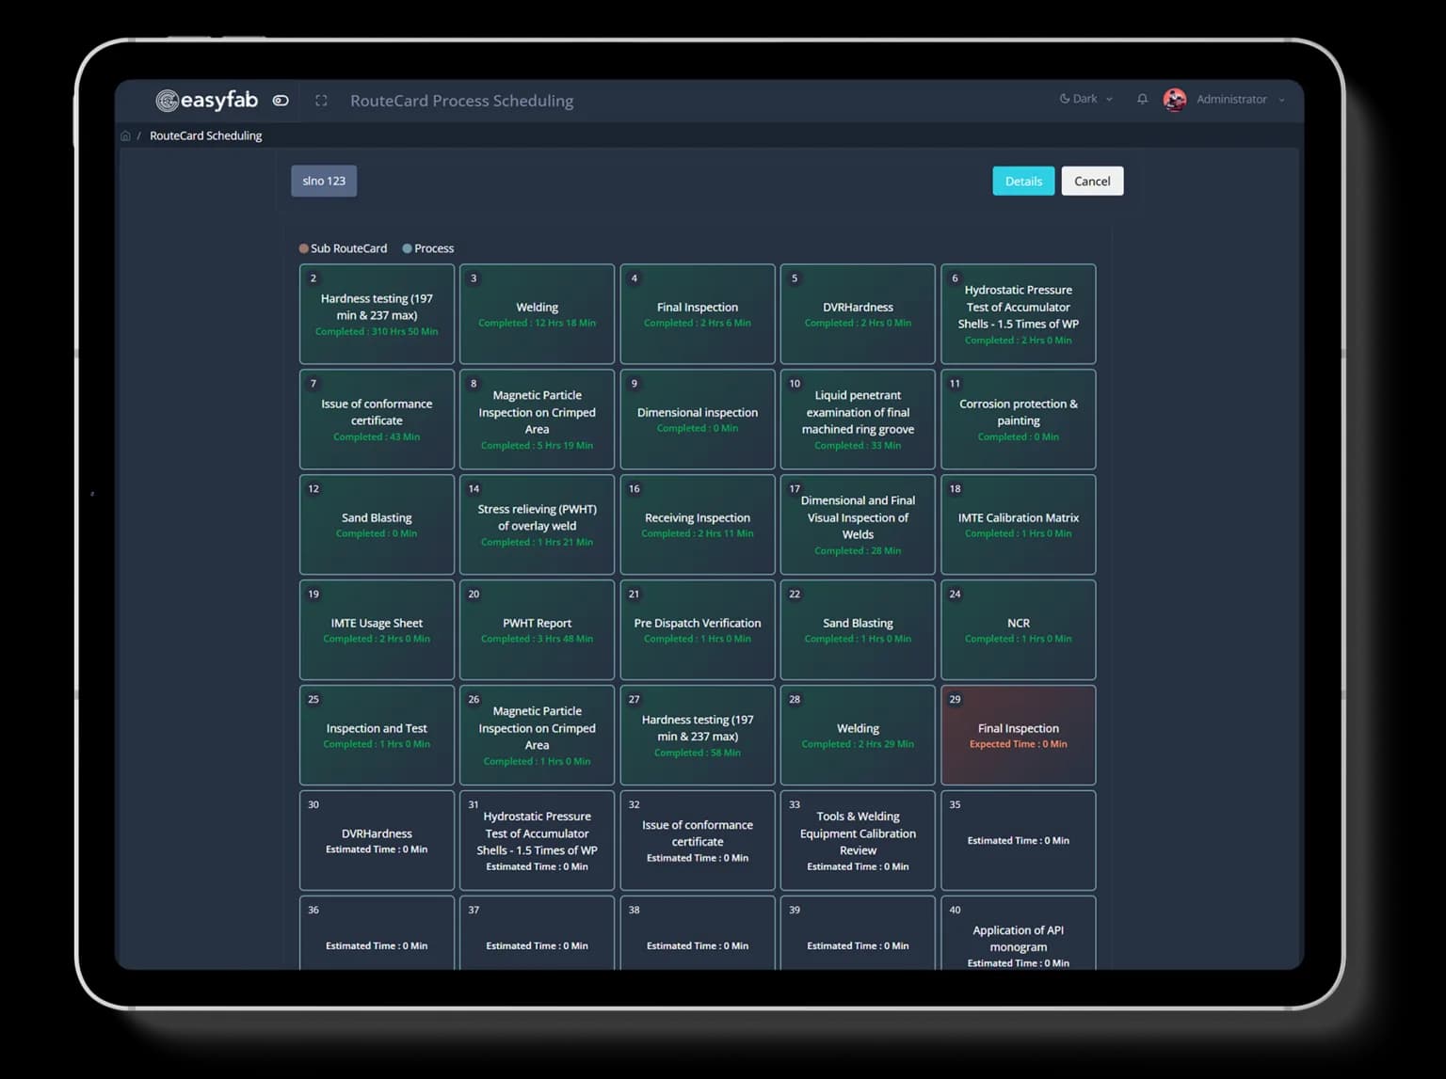Viewport: 1446px width, 1079px height.
Task: Expand the Administrator account menu
Action: (x=1240, y=99)
